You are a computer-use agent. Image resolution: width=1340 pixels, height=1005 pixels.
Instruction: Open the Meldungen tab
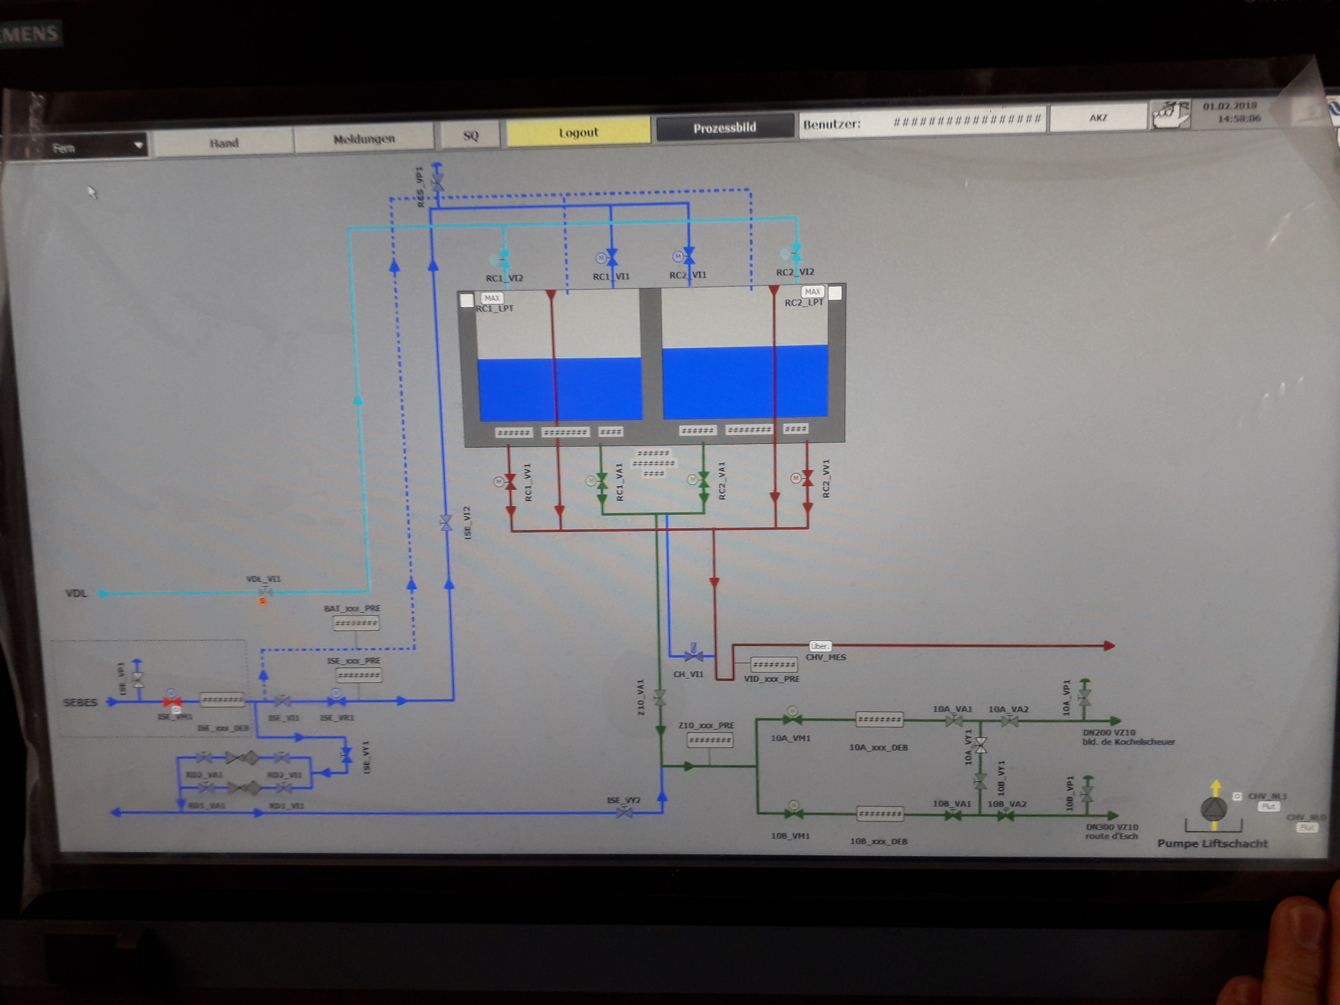point(364,139)
